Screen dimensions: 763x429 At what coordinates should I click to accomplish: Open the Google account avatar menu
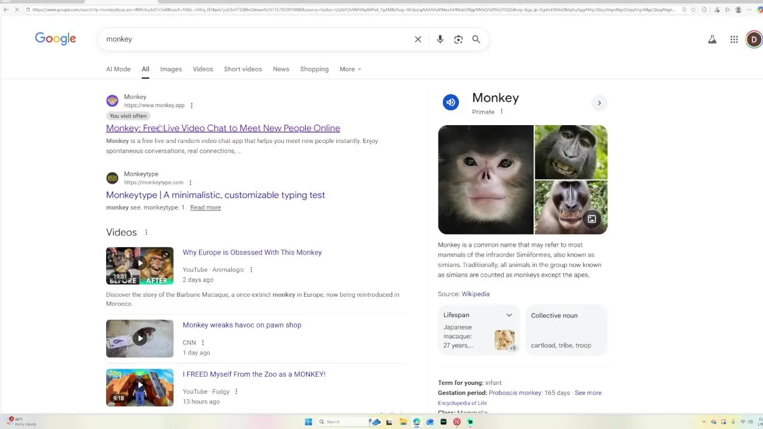click(754, 39)
